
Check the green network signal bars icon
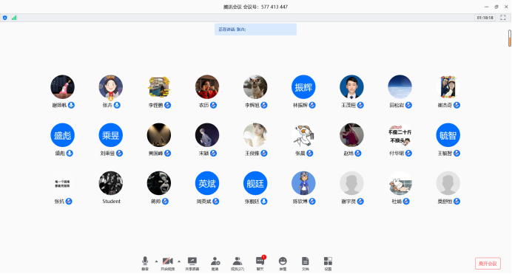14,18
